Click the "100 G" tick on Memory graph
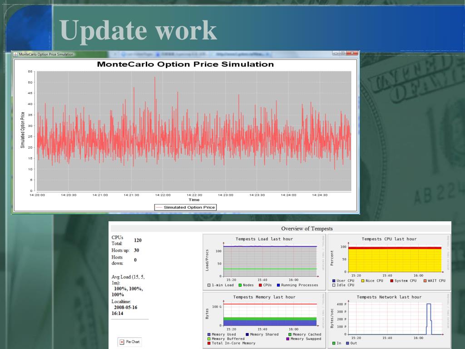 point(217,307)
